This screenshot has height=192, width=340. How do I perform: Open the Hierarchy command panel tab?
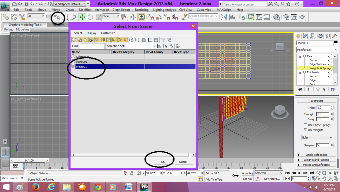click(x=312, y=36)
